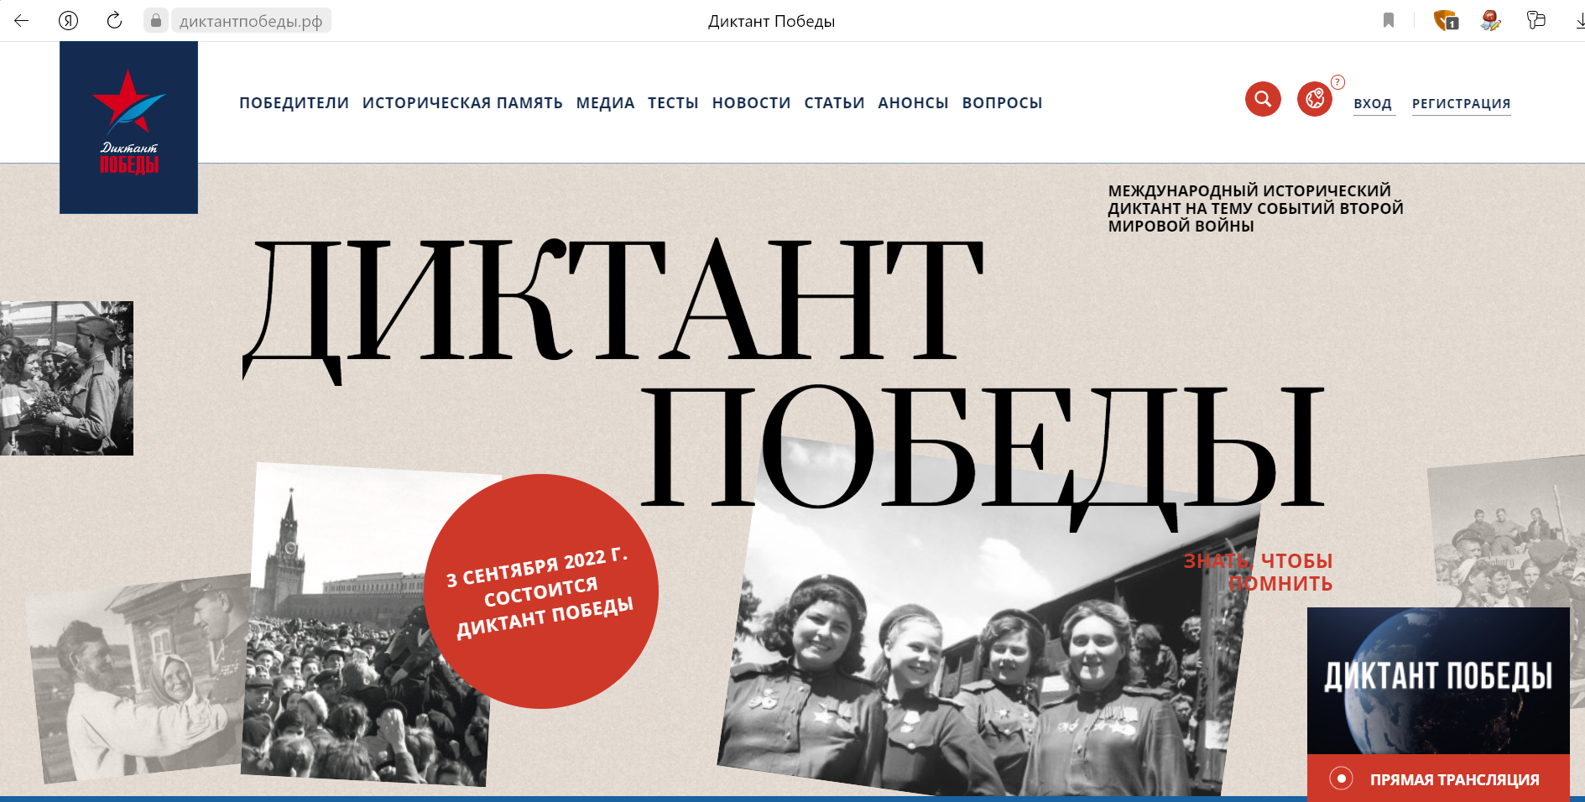Open the red globe language icon

point(1315,99)
